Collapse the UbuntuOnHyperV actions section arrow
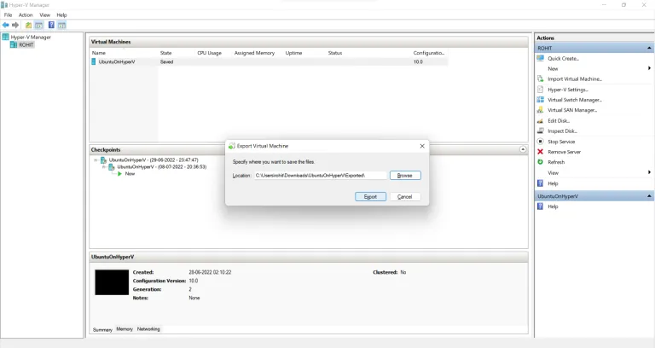The image size is (655, 348). [649, 196]
